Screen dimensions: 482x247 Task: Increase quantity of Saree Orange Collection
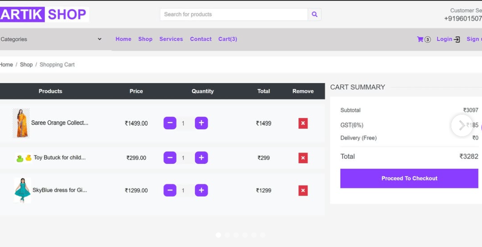pyautogui.click(x=201, y=123)
